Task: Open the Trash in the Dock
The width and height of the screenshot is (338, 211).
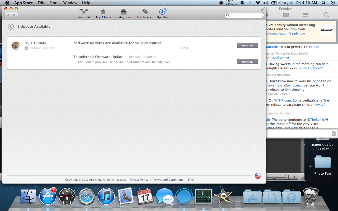Action: pyautogui.click(x=311, y=196)
